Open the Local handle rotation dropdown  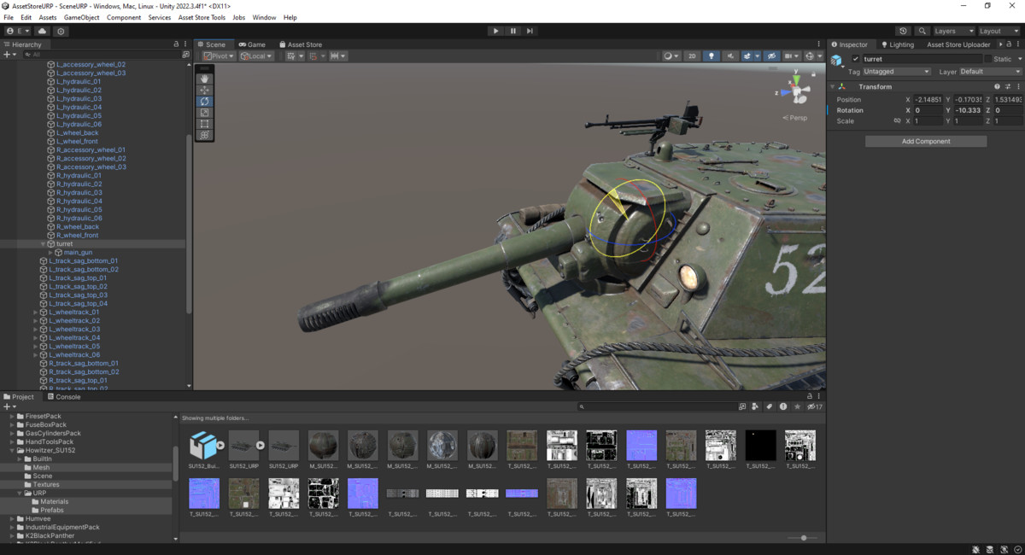[256, 55]
